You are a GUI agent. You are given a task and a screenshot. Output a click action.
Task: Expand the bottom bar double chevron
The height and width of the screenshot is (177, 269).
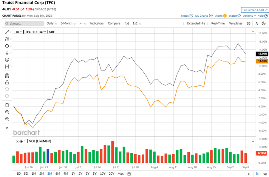click(x=249, y=174)
